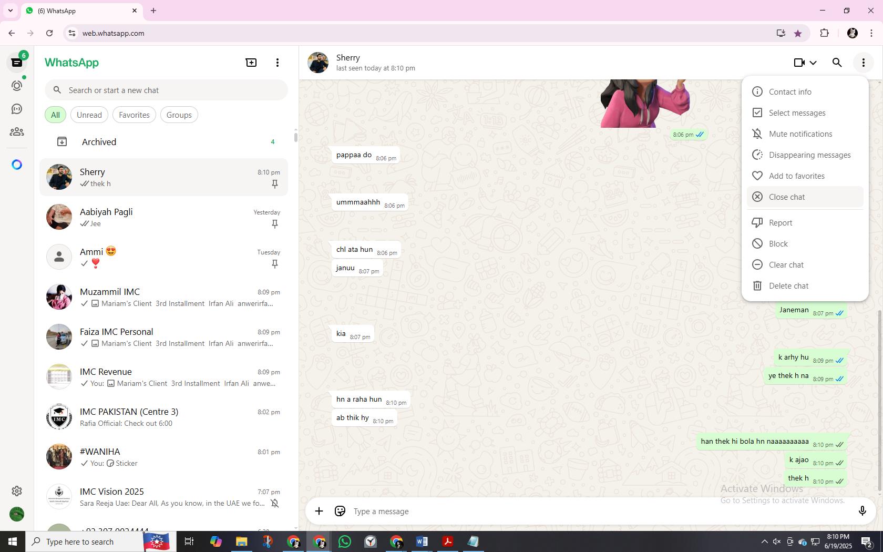Reload the web.whatsapp.com page
This screenshot has width=883, height=552.
pyautogui.click(x=49, y=33)
